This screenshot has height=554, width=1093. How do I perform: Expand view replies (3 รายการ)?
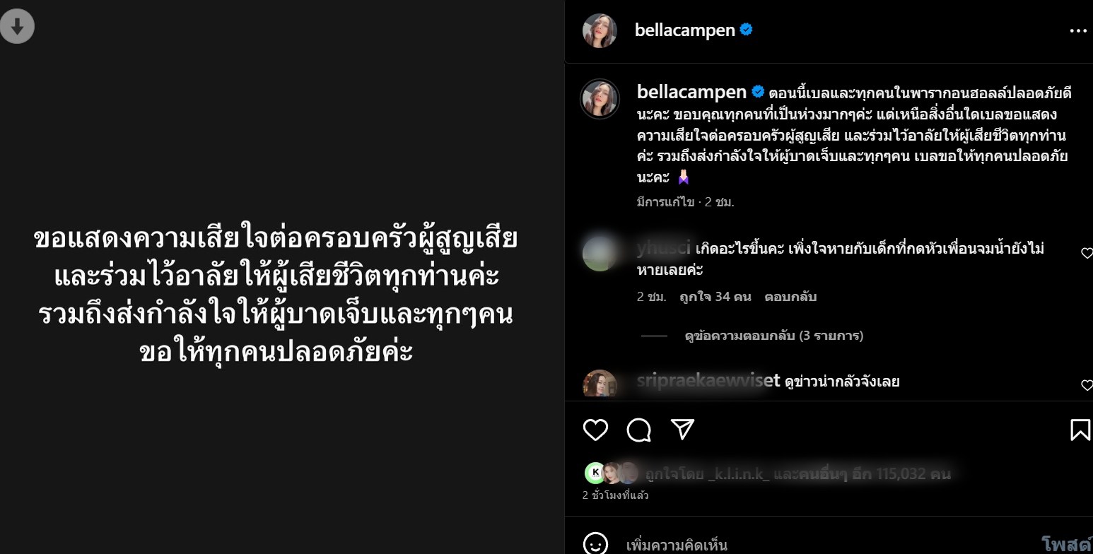click(774, 336)
